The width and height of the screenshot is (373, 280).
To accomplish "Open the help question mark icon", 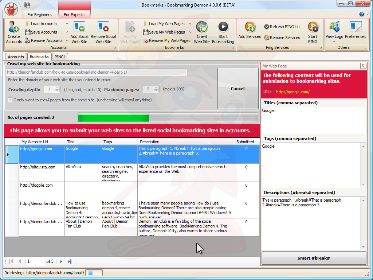I will (x=362, y=14).
